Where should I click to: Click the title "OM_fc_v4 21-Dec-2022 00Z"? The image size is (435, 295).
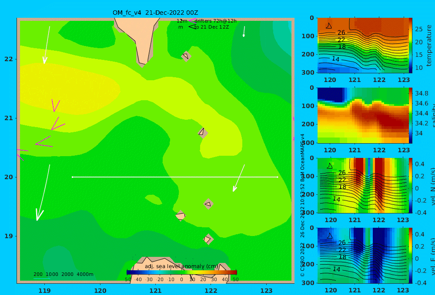[x=155, y=13]
